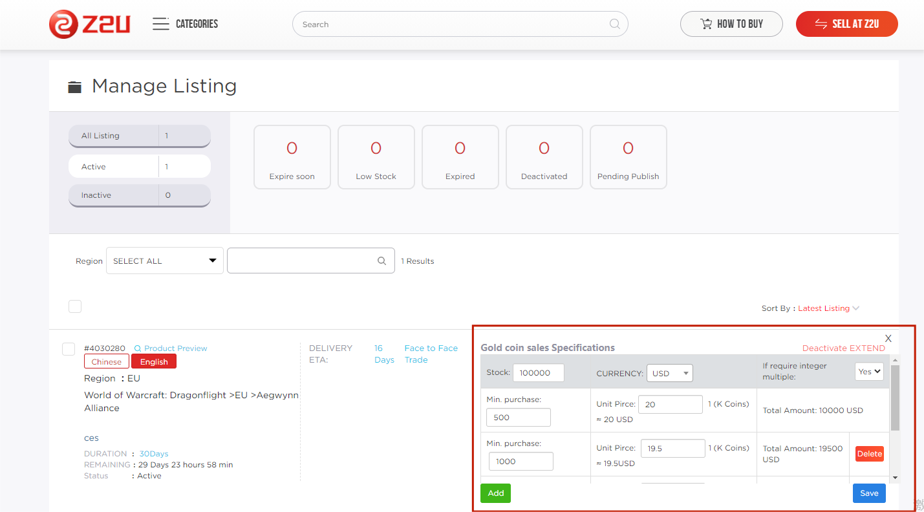Click scrollbar down arrow in specifications panel
Viewport: 924px width, 512px height.
click(895, 478)
